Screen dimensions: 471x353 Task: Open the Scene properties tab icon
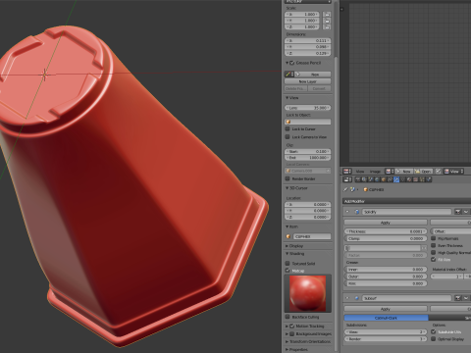[371, 179]
